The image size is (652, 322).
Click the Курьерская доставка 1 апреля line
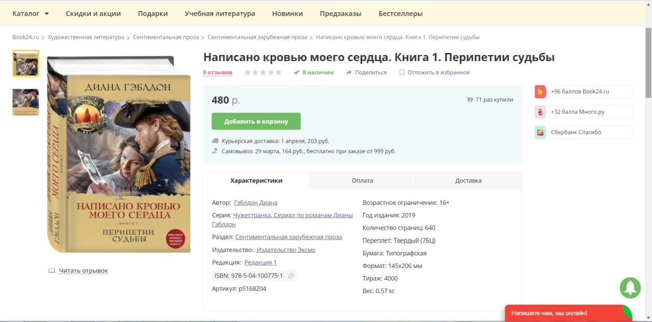coord(276,141)
